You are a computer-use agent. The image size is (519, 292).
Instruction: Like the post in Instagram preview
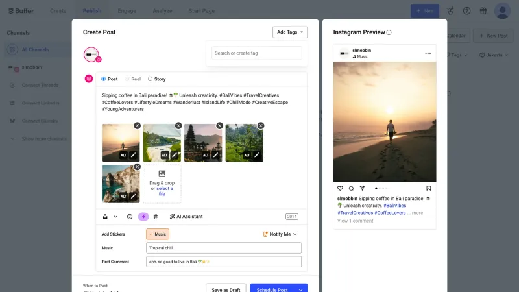[x=340, y=188]
